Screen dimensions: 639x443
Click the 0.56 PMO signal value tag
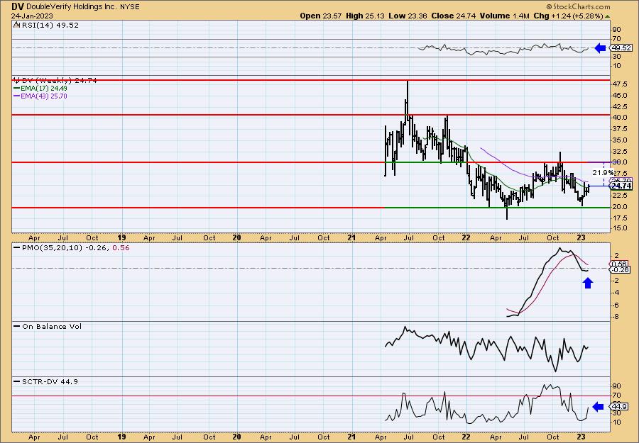click(619, 264)
